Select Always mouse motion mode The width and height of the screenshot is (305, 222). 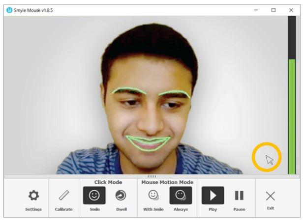click(x=181, y=195)
